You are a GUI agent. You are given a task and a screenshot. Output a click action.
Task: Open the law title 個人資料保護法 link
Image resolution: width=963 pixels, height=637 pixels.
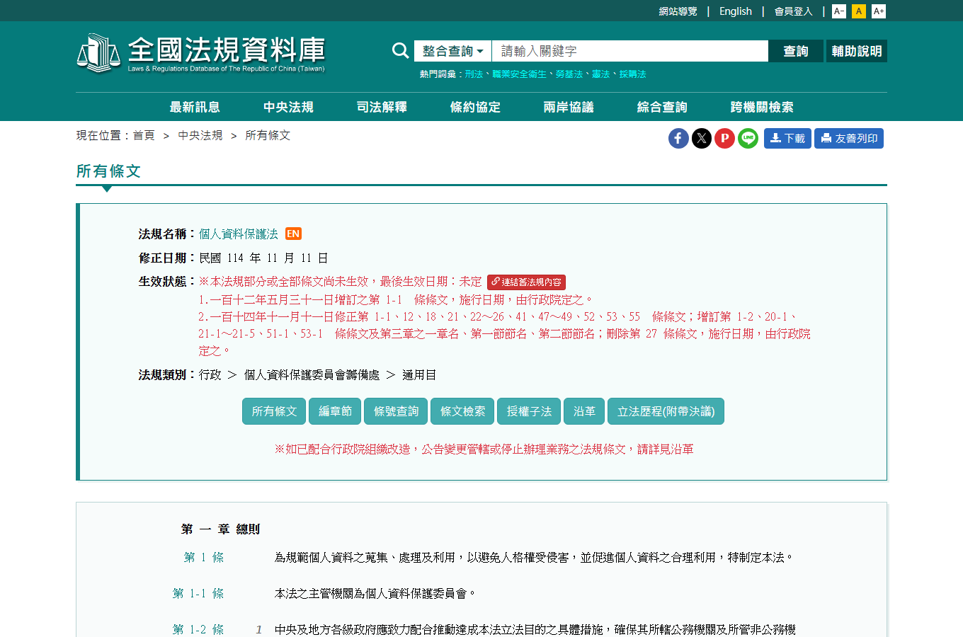[x=239, y=234]
